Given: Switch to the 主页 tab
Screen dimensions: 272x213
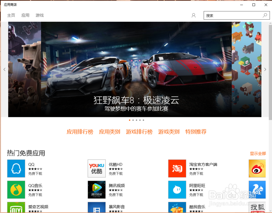Looking at the screenshot, I should point(11,15).
